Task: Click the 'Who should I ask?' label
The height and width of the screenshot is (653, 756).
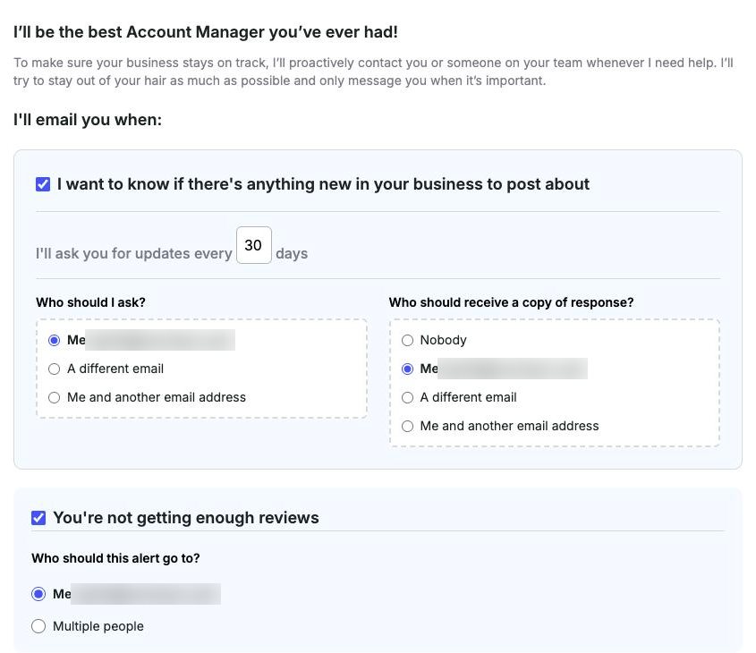Action: tap(90, 302)
